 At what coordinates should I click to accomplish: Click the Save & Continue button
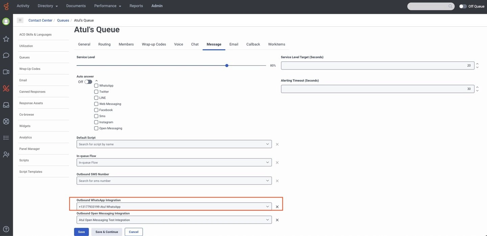(107, 232)
